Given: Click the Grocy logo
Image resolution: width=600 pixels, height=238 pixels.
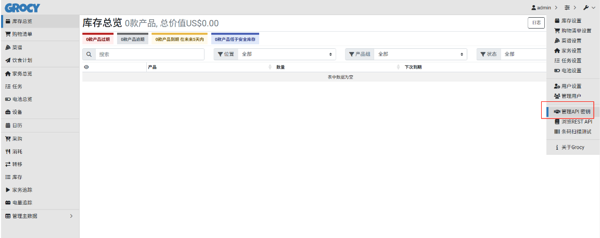Looking at the screenshot, I should coord(22,7).
